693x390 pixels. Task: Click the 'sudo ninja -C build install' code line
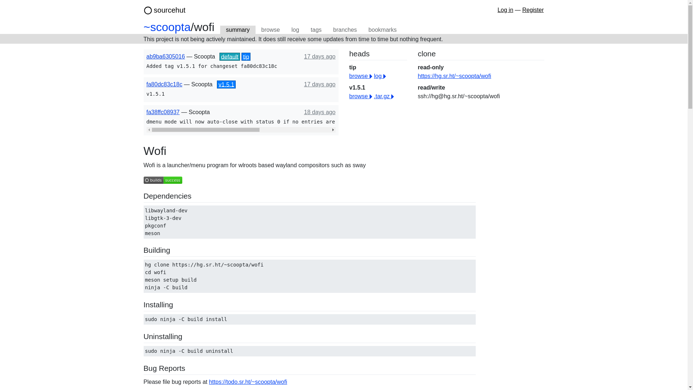point(186,320)
